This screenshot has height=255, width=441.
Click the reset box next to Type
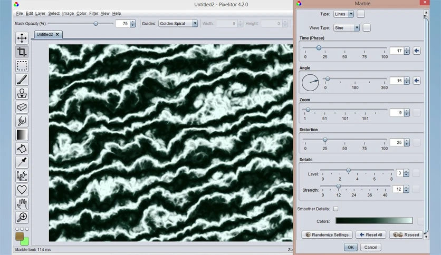click(361, 14)
